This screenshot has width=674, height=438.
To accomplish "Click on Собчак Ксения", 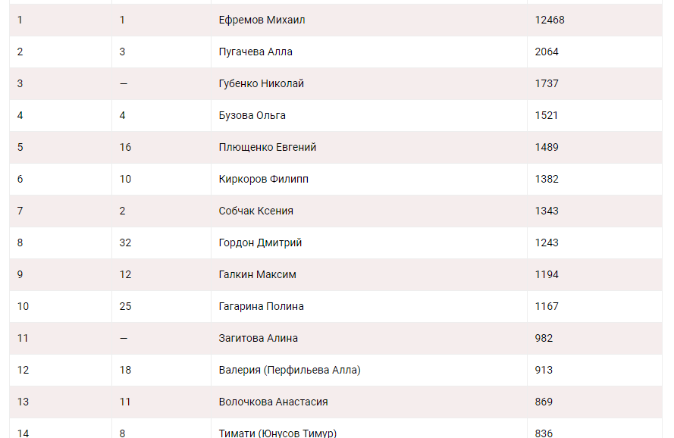I will pos(255,211).
